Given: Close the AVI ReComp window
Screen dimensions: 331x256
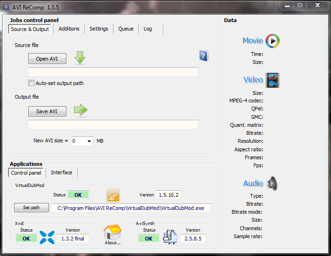Looking at the screenshot, I should pos(317,5).
